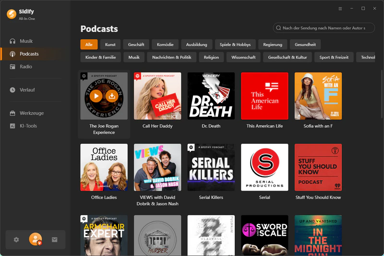384x256 pixels.
Task: Filter podcasts by Kinder & Familie
Action: tap(101, 57)
